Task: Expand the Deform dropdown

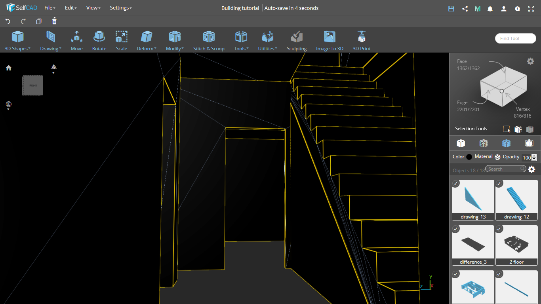Action: [147, 41]
